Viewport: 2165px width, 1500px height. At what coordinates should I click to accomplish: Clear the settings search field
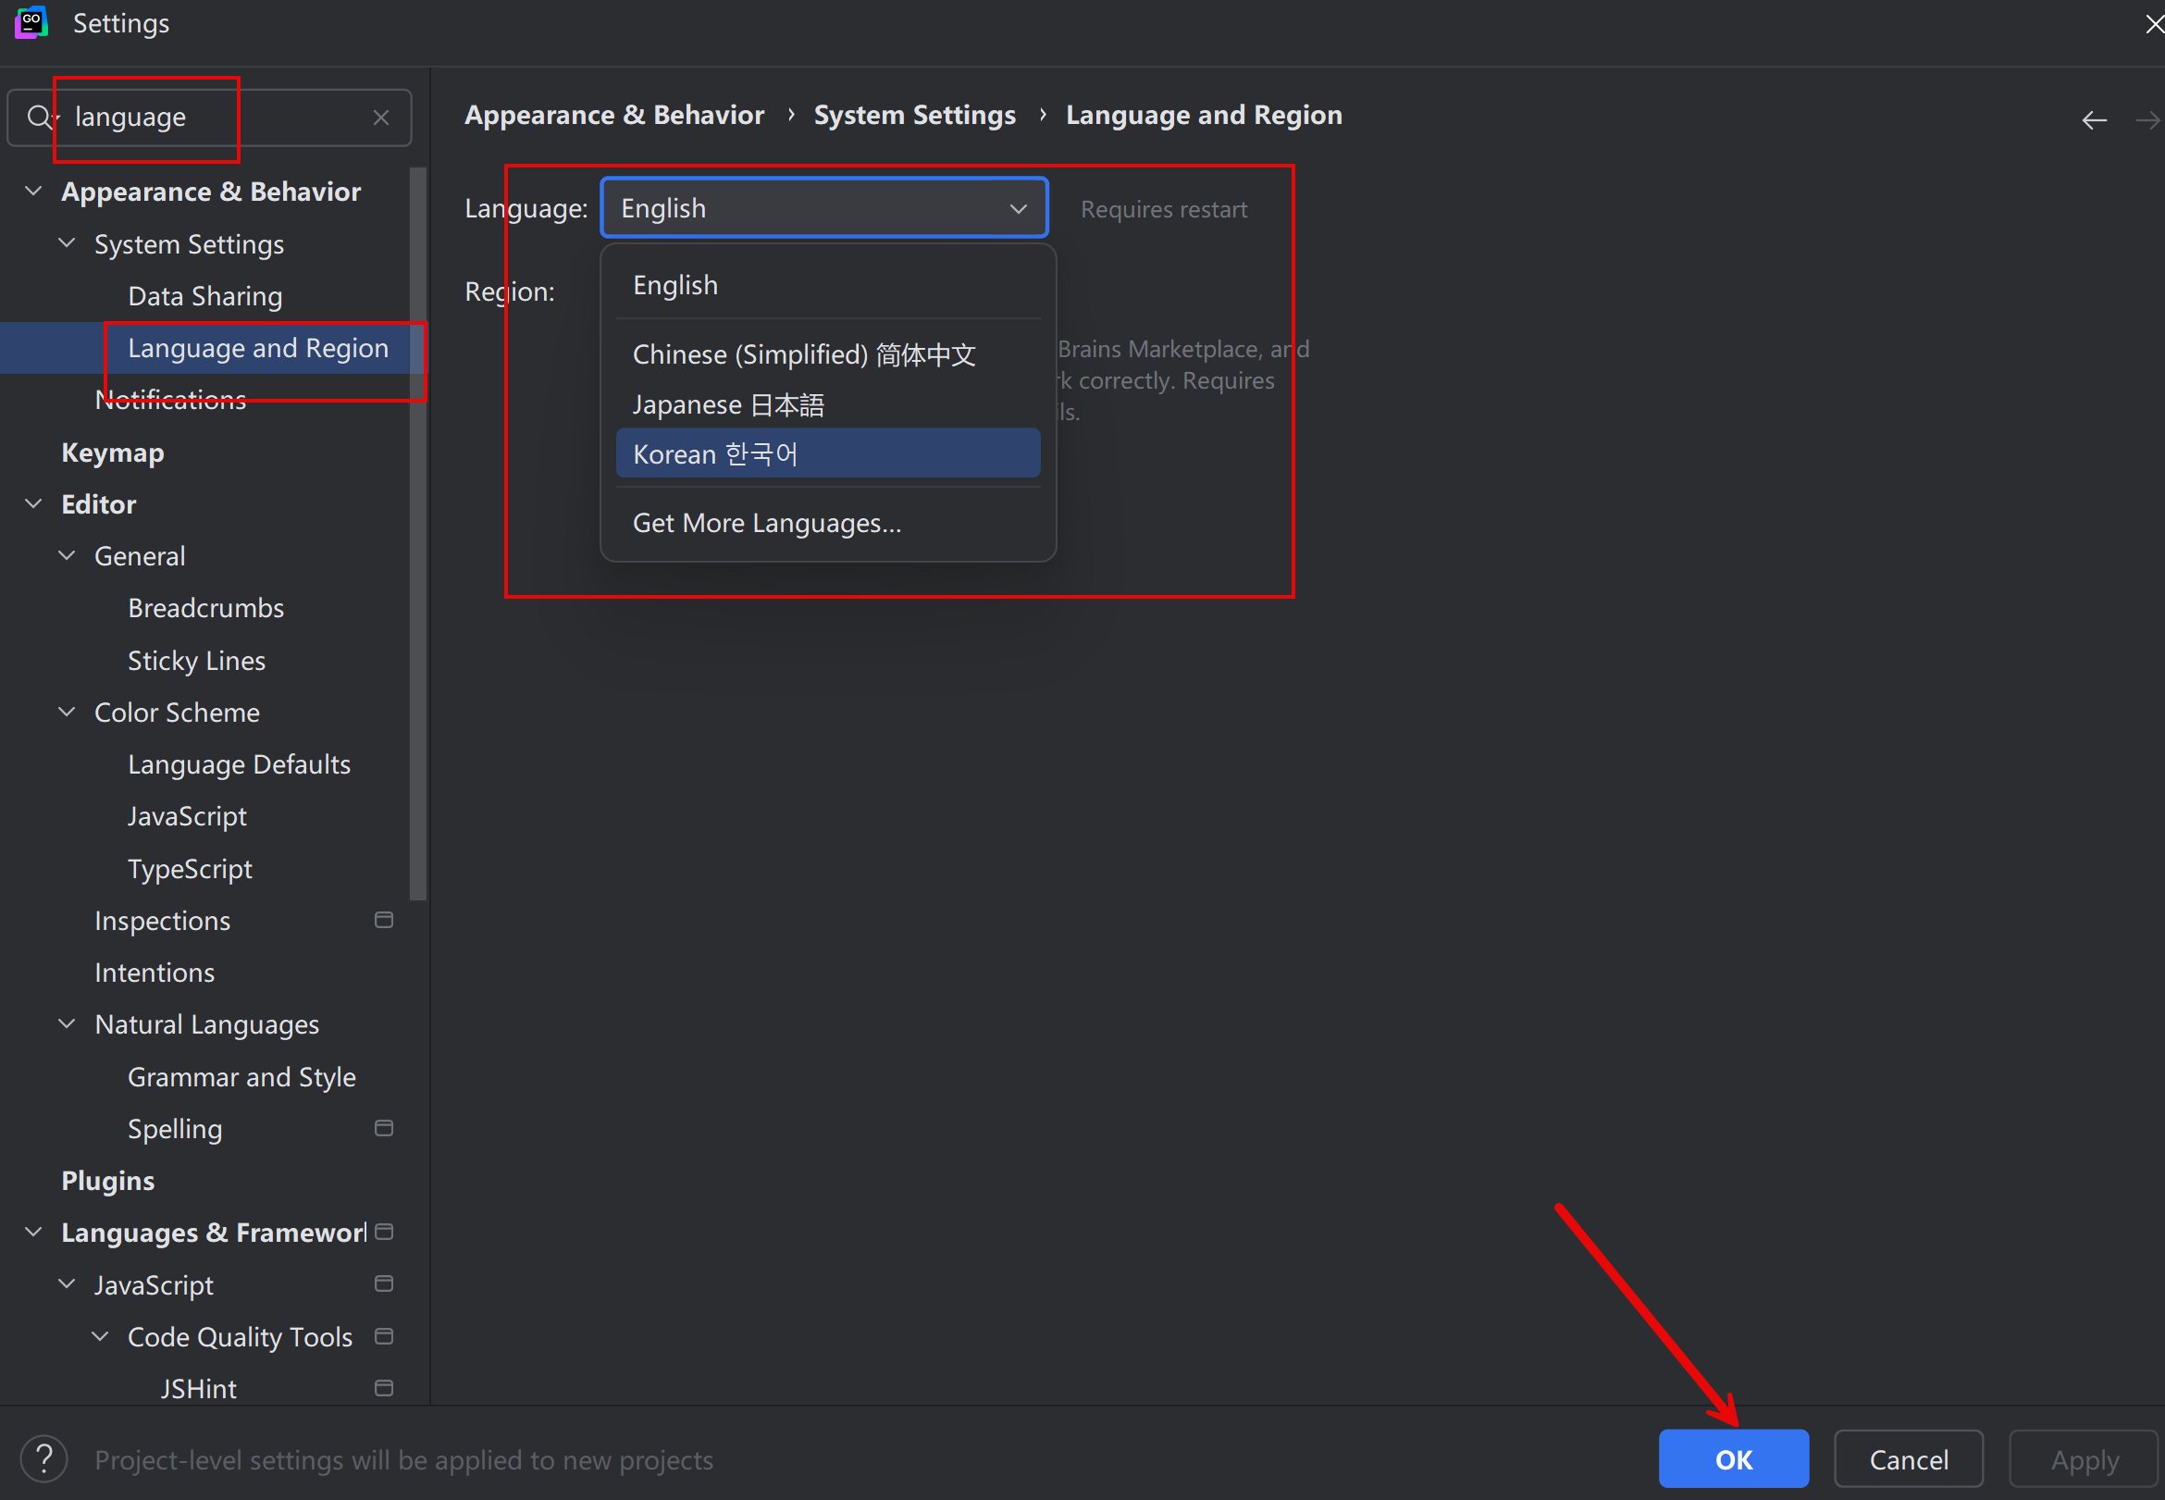coord(380,118)
